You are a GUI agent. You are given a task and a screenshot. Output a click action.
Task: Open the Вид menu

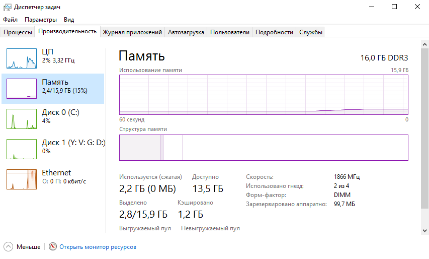69,20
